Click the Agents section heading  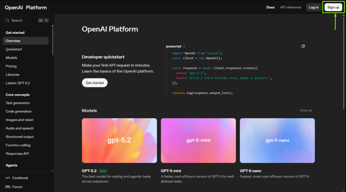point(11,165)
